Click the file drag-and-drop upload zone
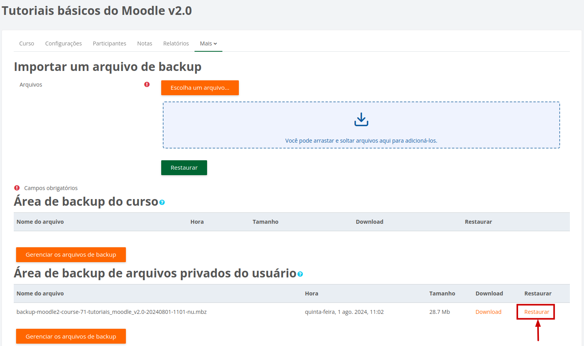Screen dimensions: 584x346 pyautogui.click(x=361, y=125)
